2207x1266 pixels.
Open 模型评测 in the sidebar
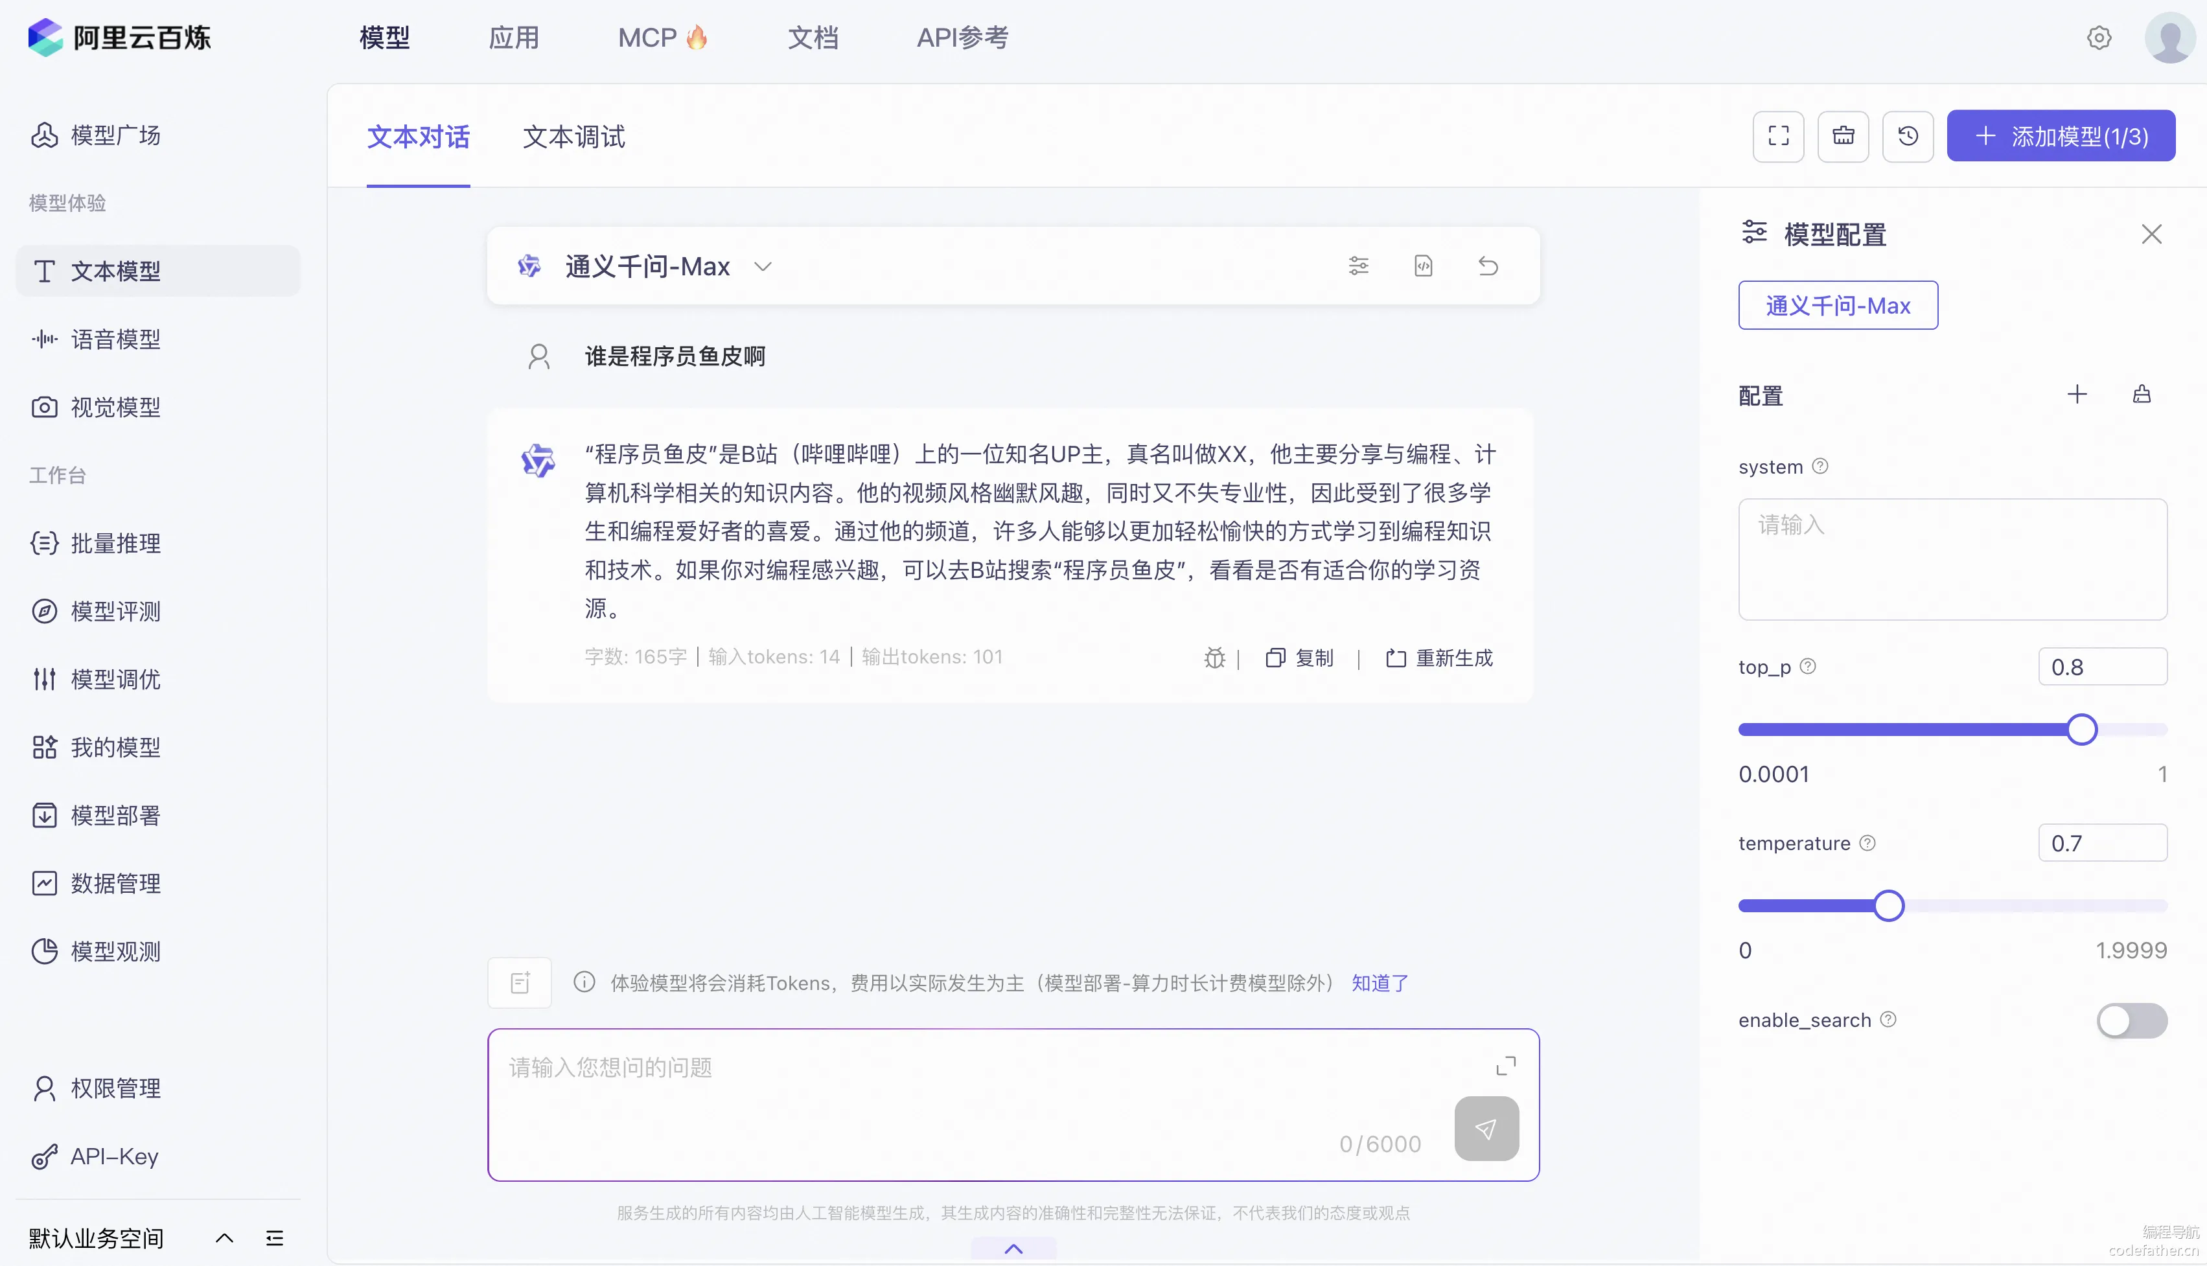click(x=158, y=611)
